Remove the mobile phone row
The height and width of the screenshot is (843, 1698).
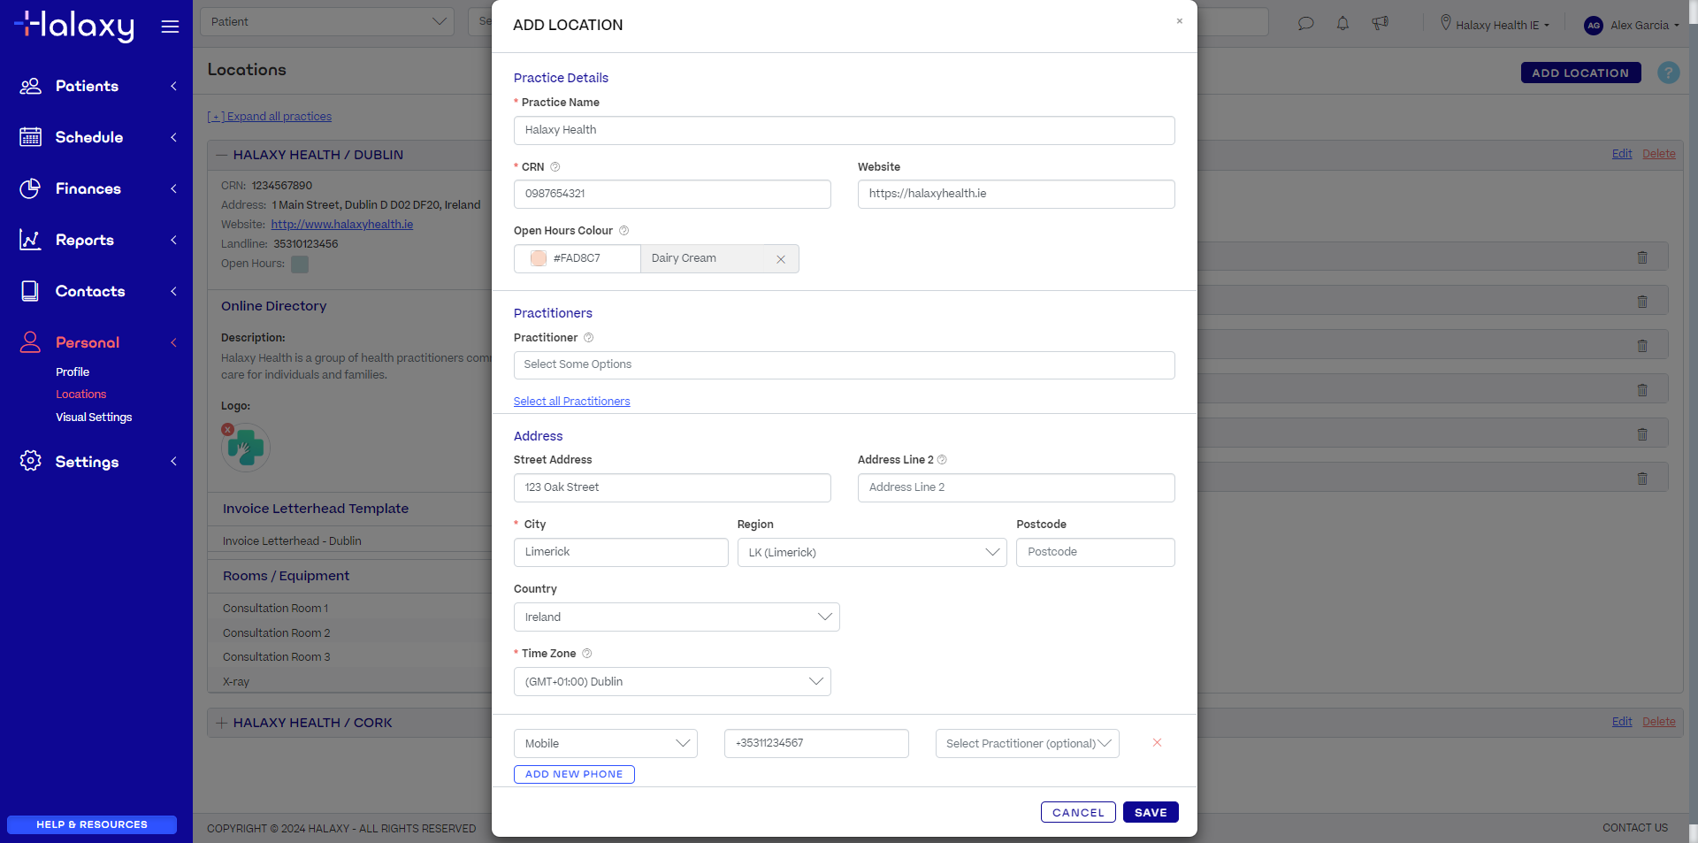point(1157,743)
